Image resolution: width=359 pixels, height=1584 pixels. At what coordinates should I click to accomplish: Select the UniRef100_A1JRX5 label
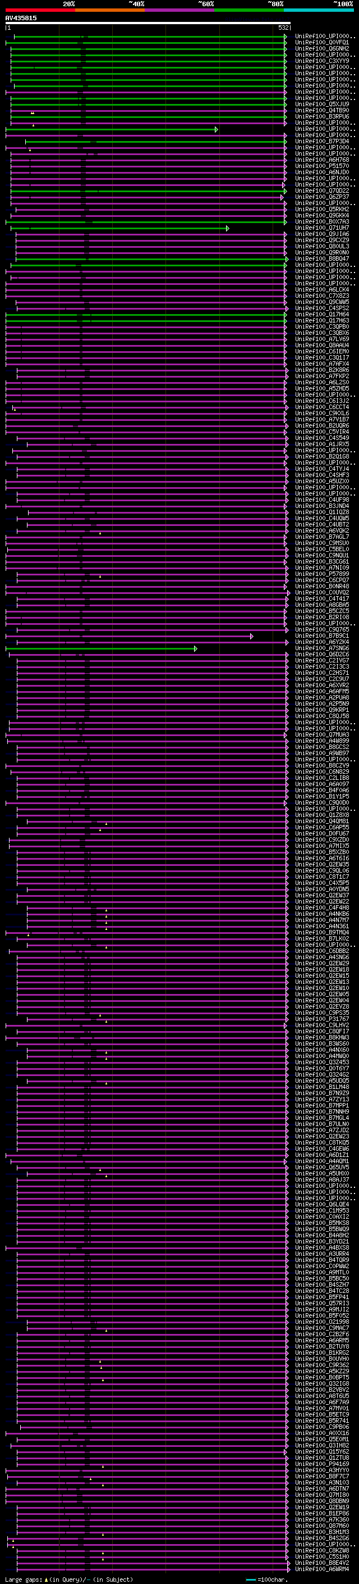(322, 444)
